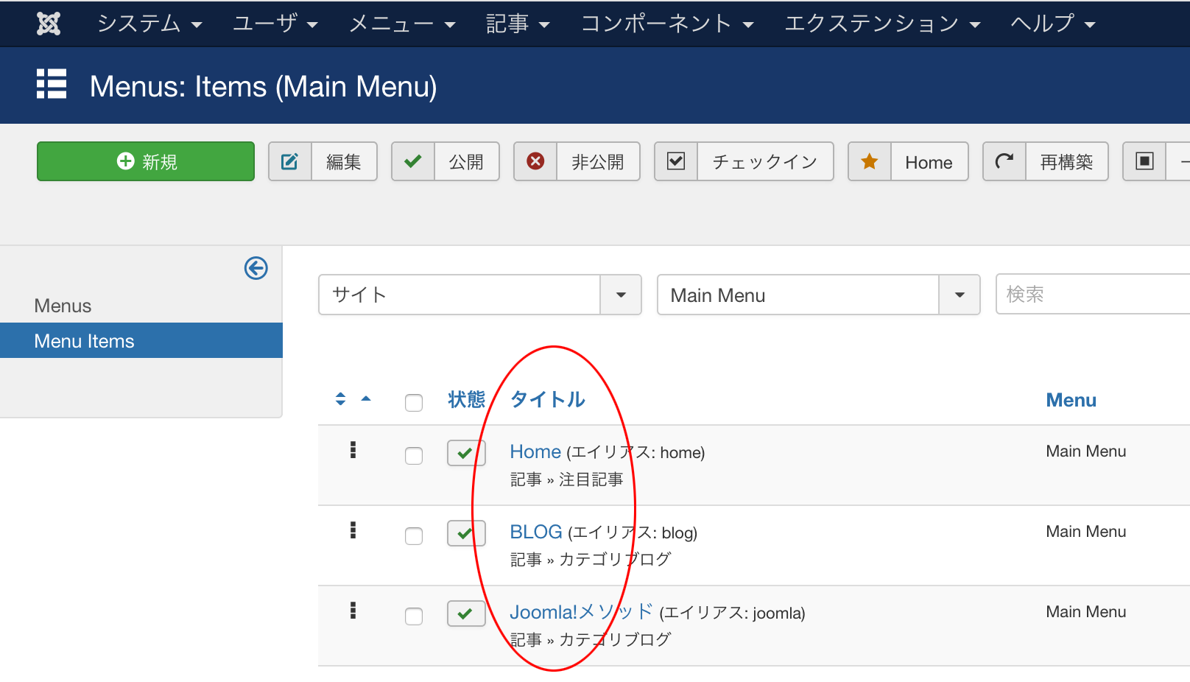Click the red X unpublish icon (非公開)
Viewport: 1190px width, 682px height.
pyautogui.click(x=535, y=161)
